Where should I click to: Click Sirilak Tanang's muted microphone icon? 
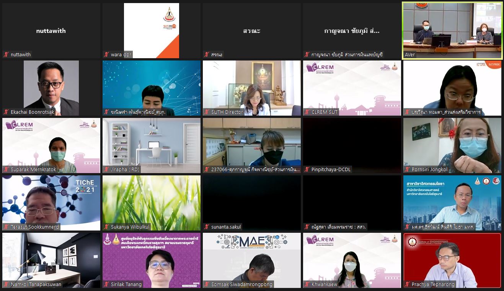(106, 284)
